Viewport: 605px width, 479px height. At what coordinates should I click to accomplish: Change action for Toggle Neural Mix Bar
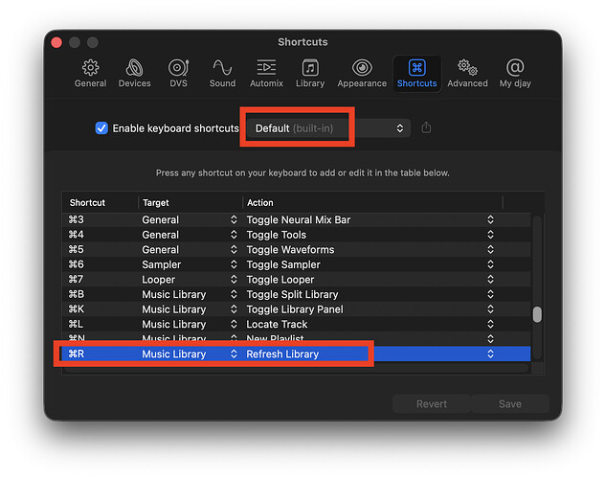(490, 219)
